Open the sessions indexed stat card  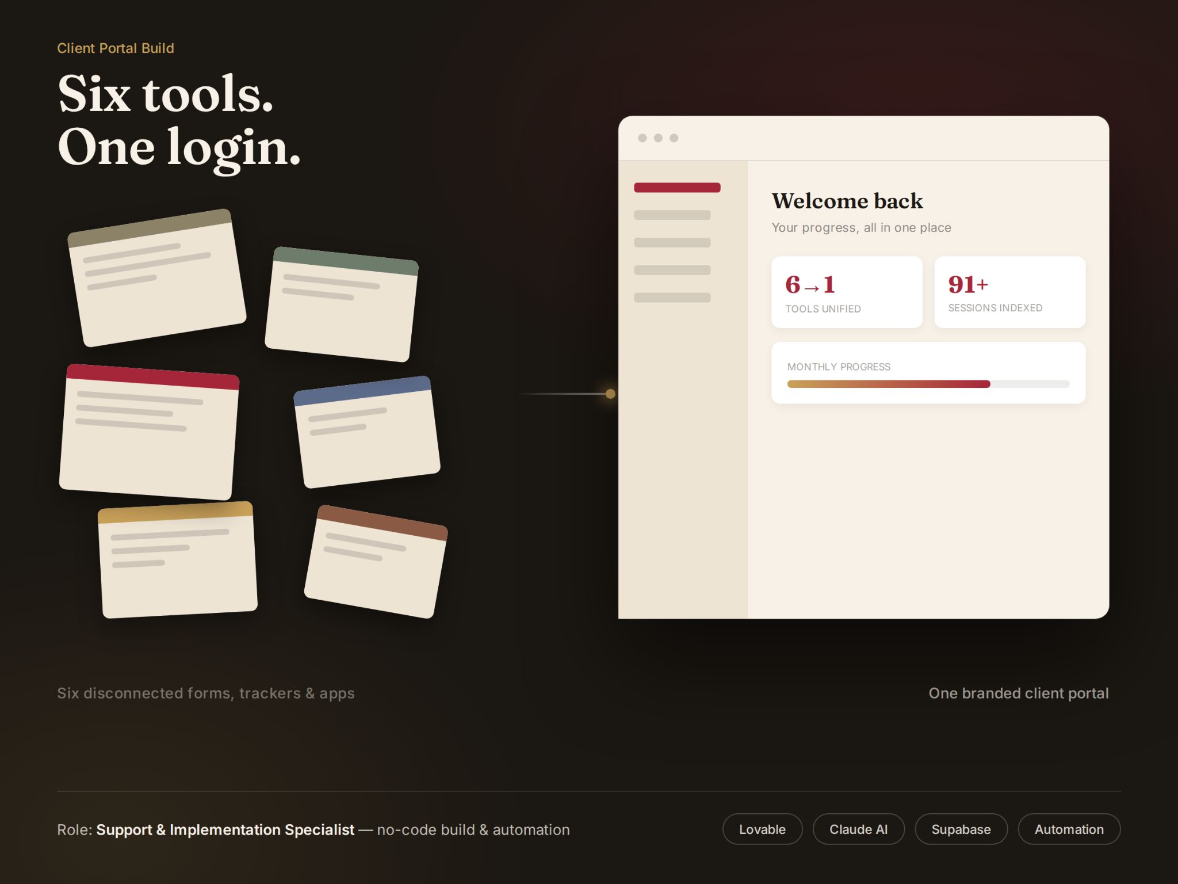[1009, 292]
